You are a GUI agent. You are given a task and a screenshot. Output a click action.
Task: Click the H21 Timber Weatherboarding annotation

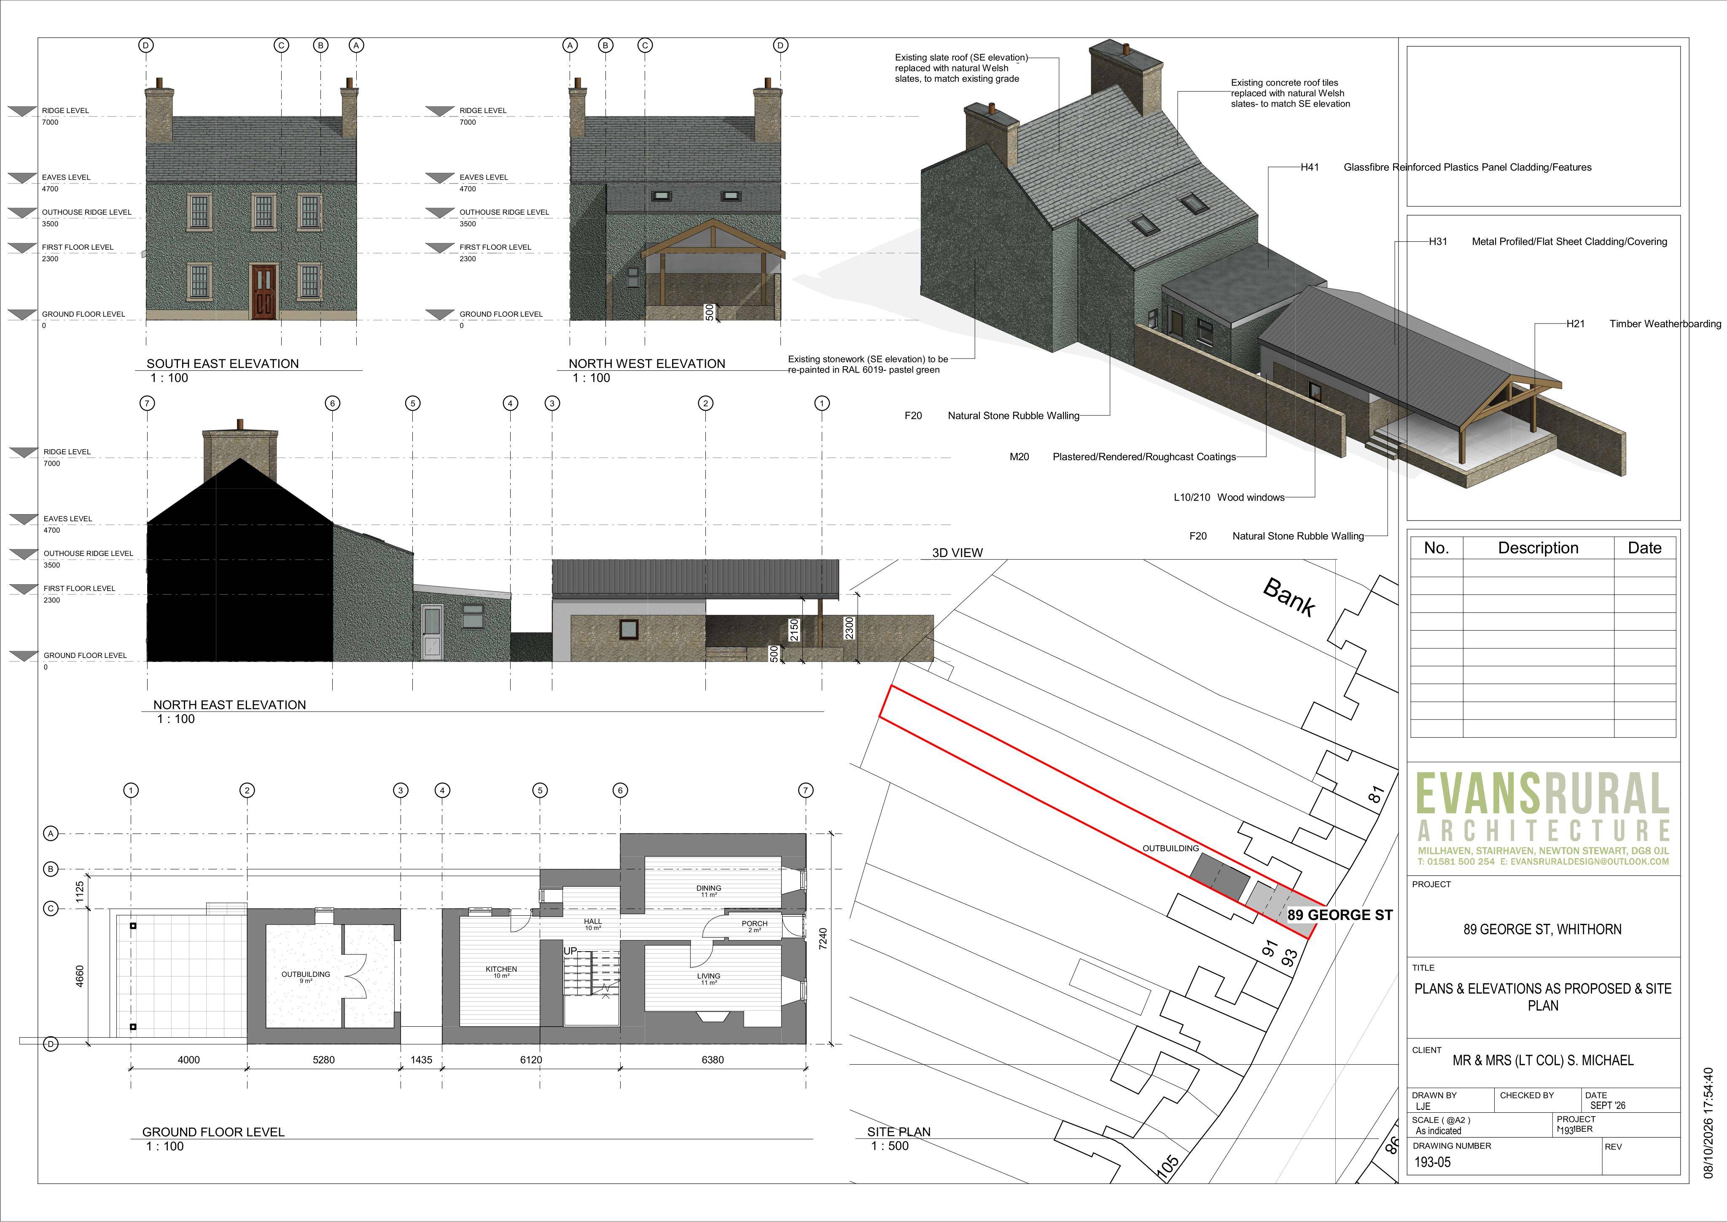click(1644, 324)
